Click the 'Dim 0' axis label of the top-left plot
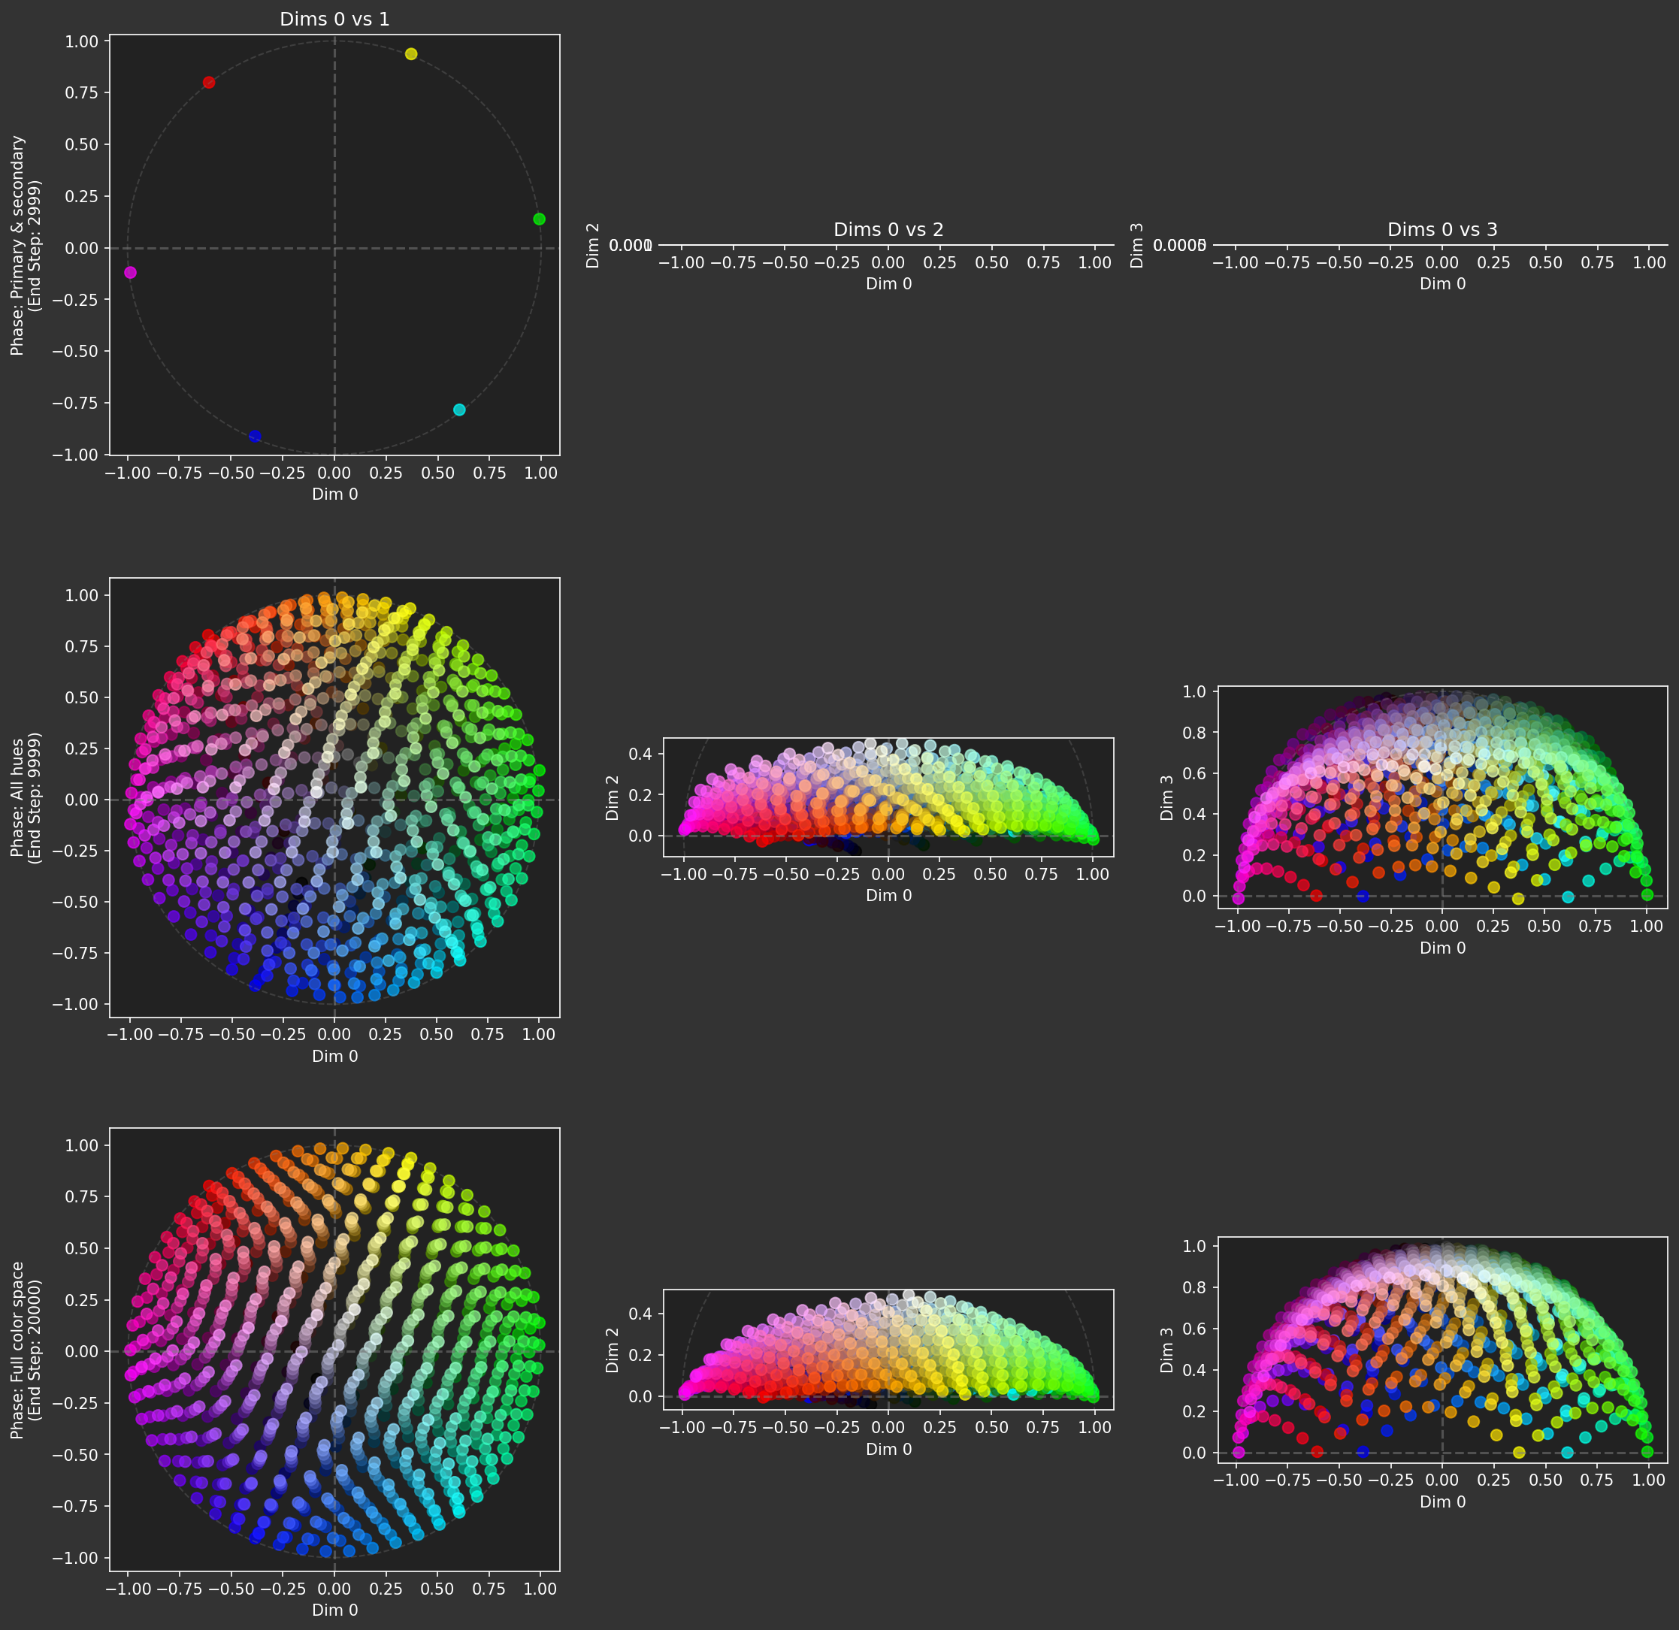Screen dimensions: 1679x1630 334,494
